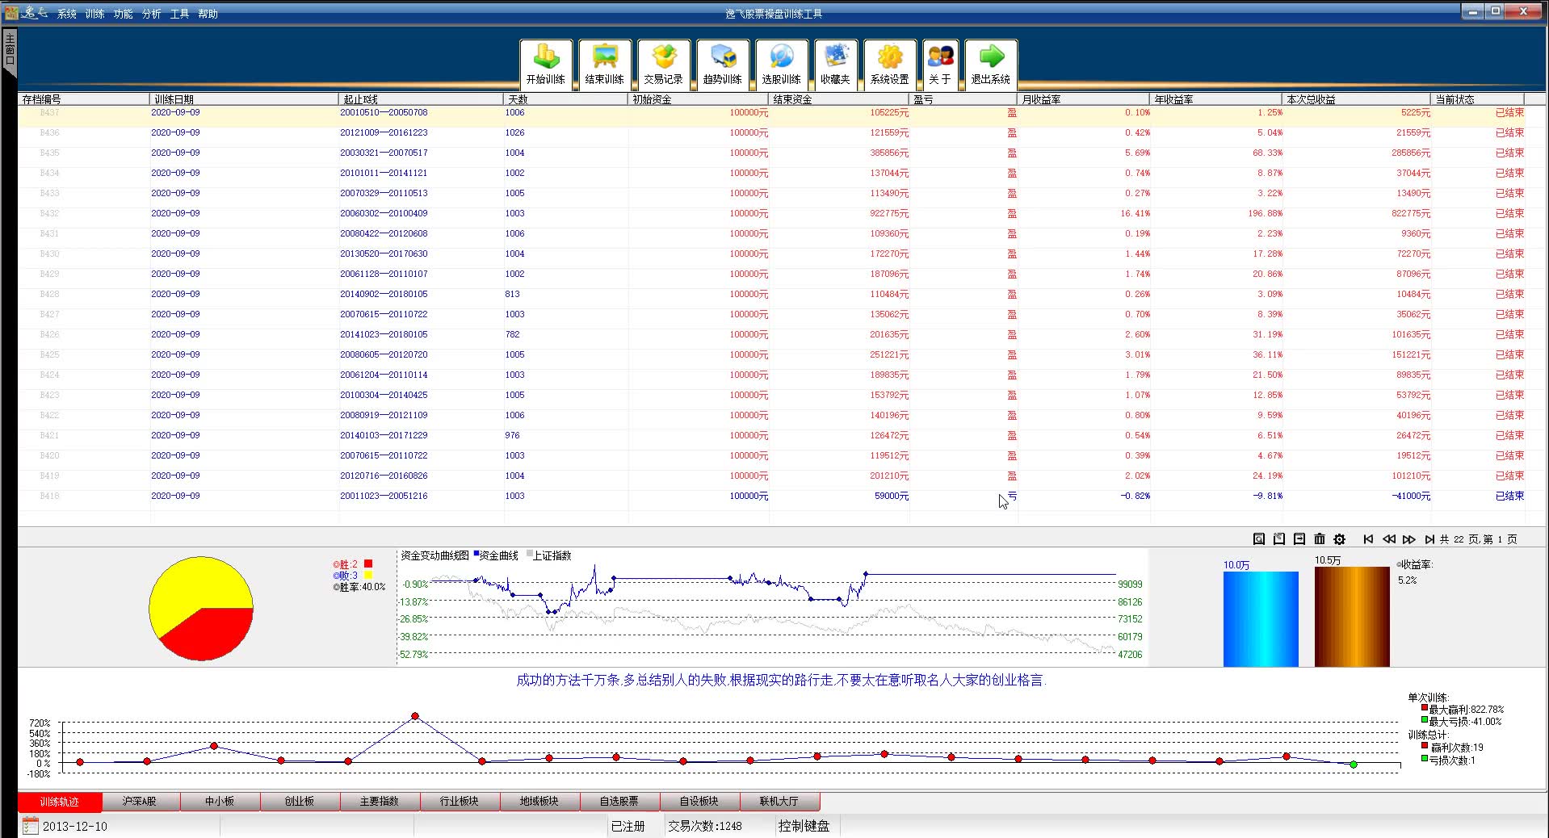
Task: Click the calendar icon in the status bar
Action: pos(30,826)
